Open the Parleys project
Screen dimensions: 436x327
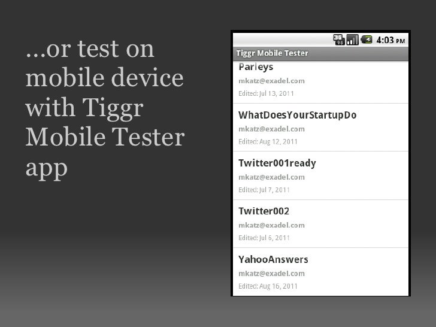pyautogui.click(x=320, y=82)
